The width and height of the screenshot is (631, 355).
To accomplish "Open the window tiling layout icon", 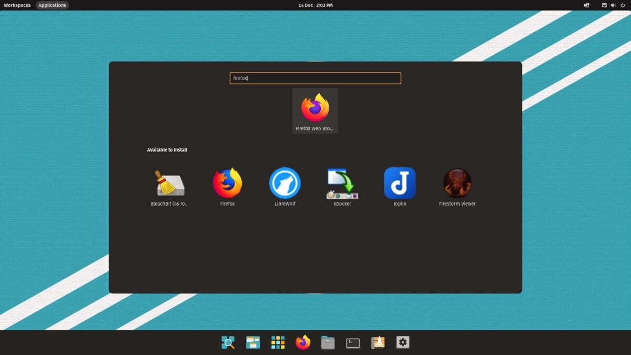I will [x=252, y=342].
